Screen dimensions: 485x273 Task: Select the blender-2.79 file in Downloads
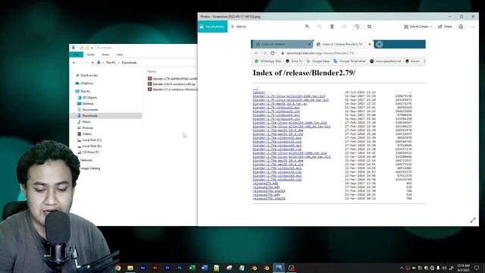(x=172, y=79)
